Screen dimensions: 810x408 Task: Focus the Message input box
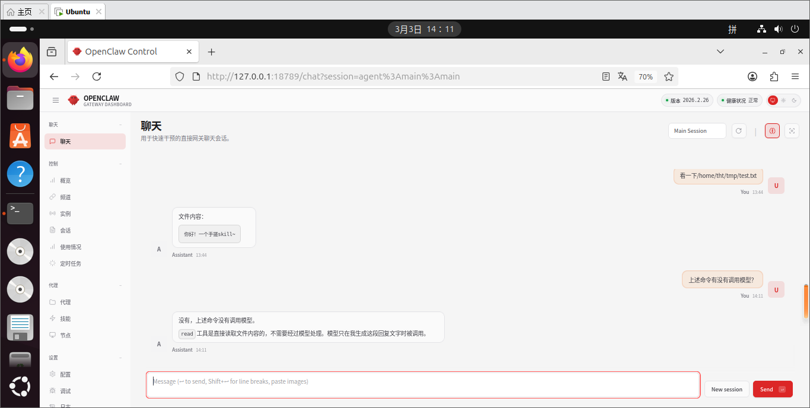click(423, 384)
